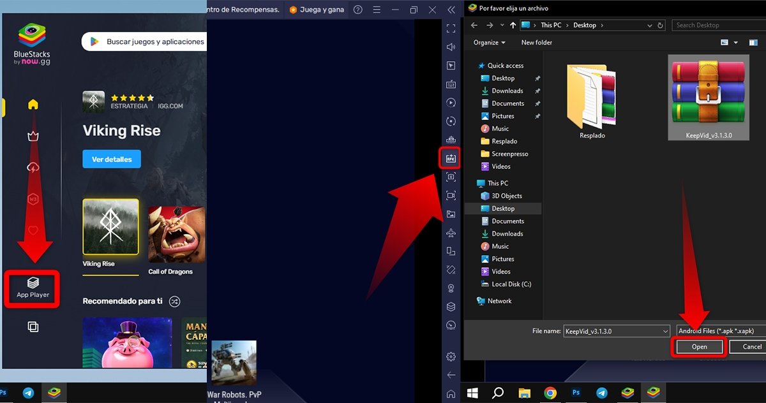
Task: Click the Search Desktop field
Action: coord(719,26)
